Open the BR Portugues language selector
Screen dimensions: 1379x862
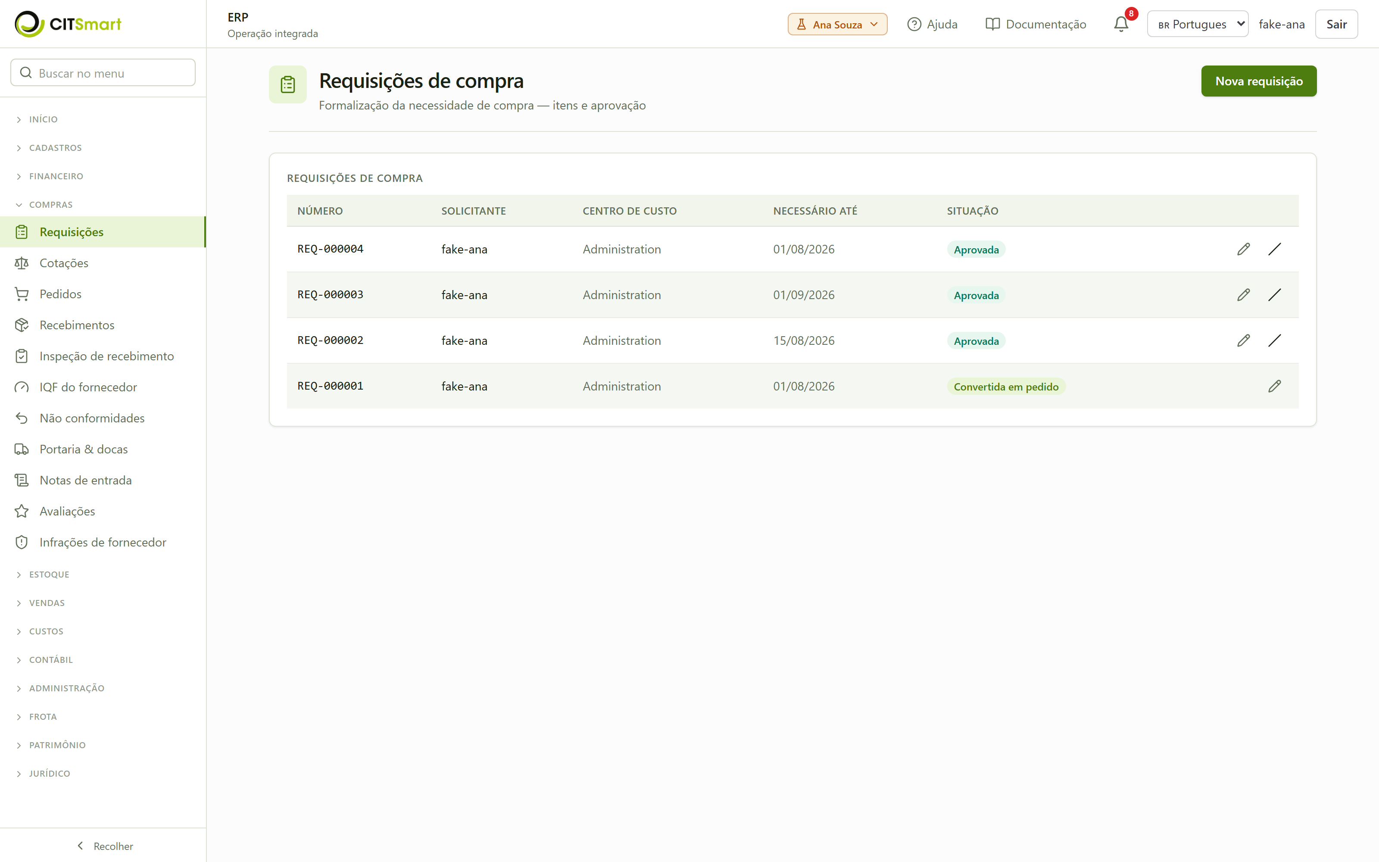(x=1197, y=24)
